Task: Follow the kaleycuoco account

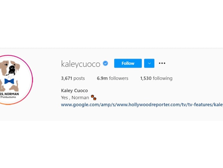Action: pyautogui.click(x=128, y=63)
